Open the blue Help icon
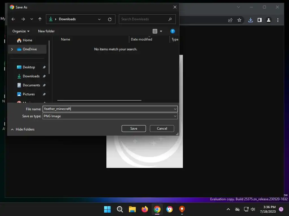Image resolution: width=289 pixels, height=216 pixels. (x=172, y=31)
